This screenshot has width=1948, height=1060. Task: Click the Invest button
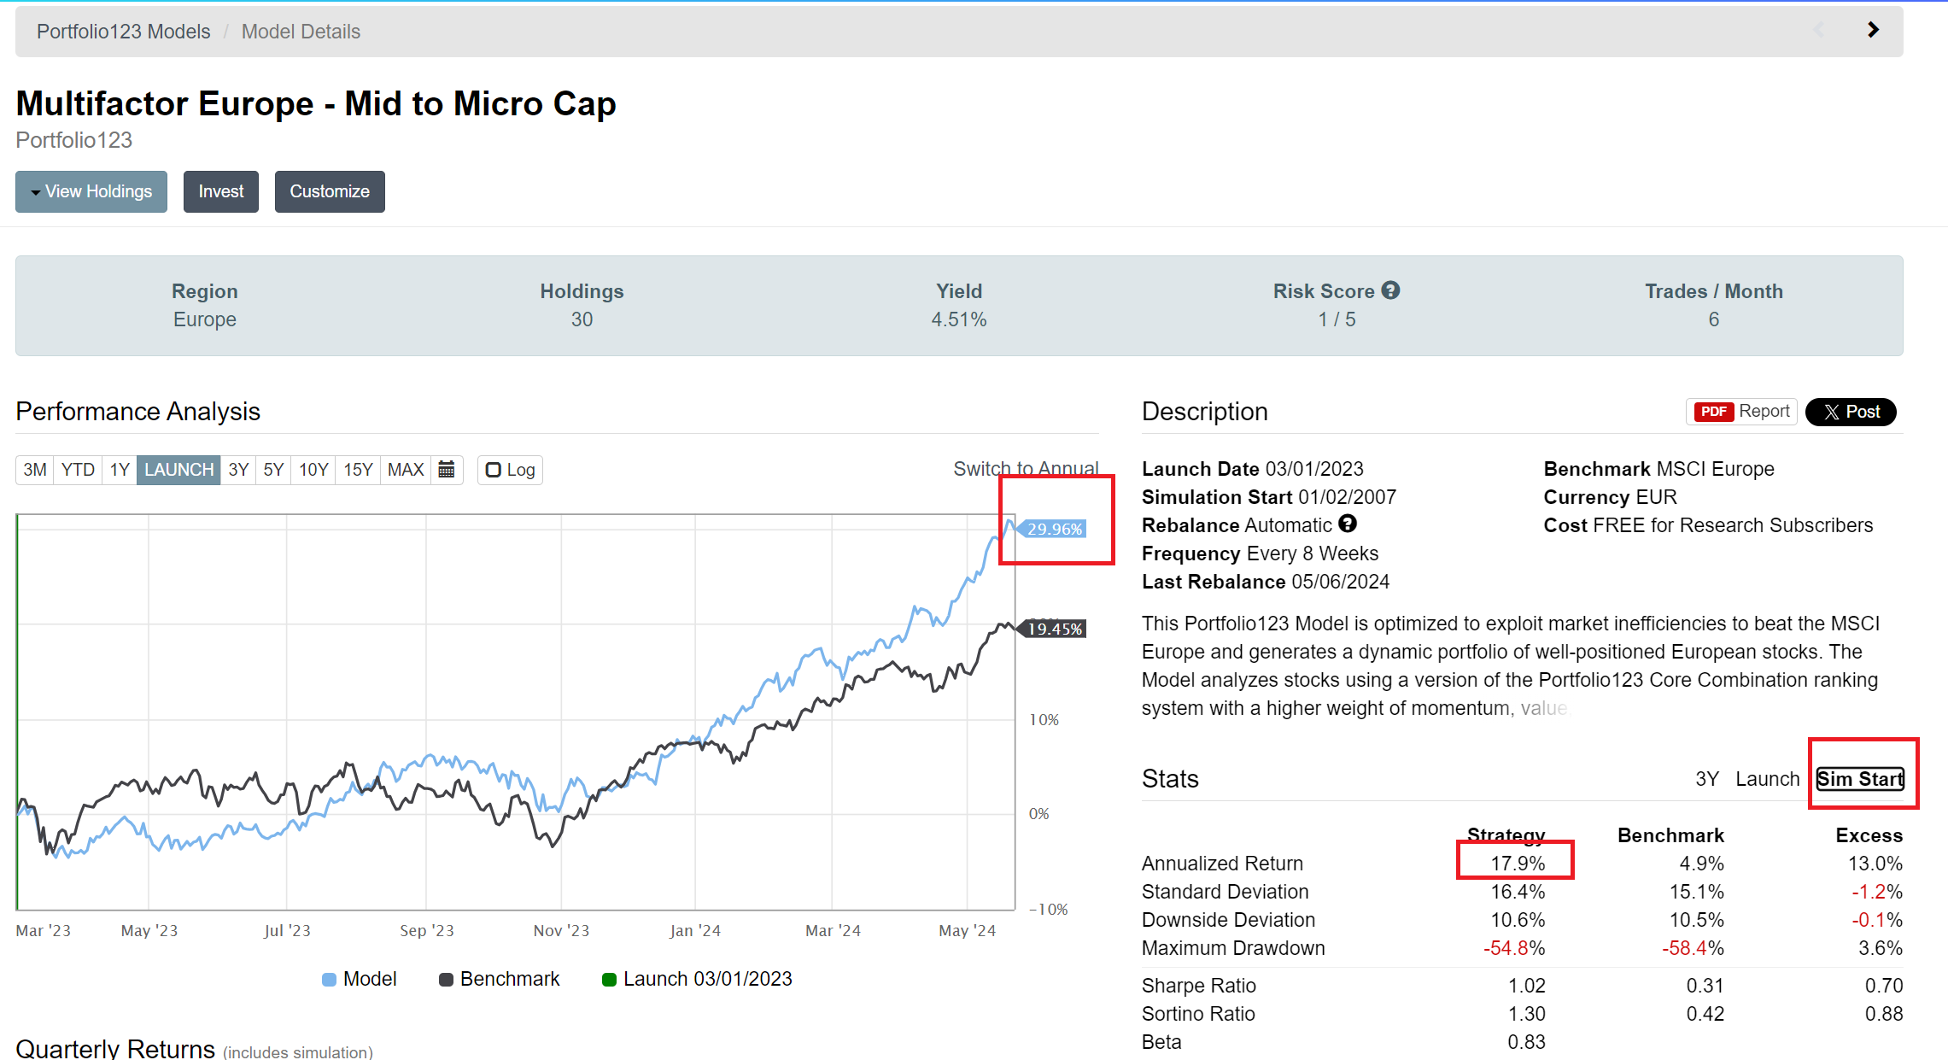(x=220, y=191)
